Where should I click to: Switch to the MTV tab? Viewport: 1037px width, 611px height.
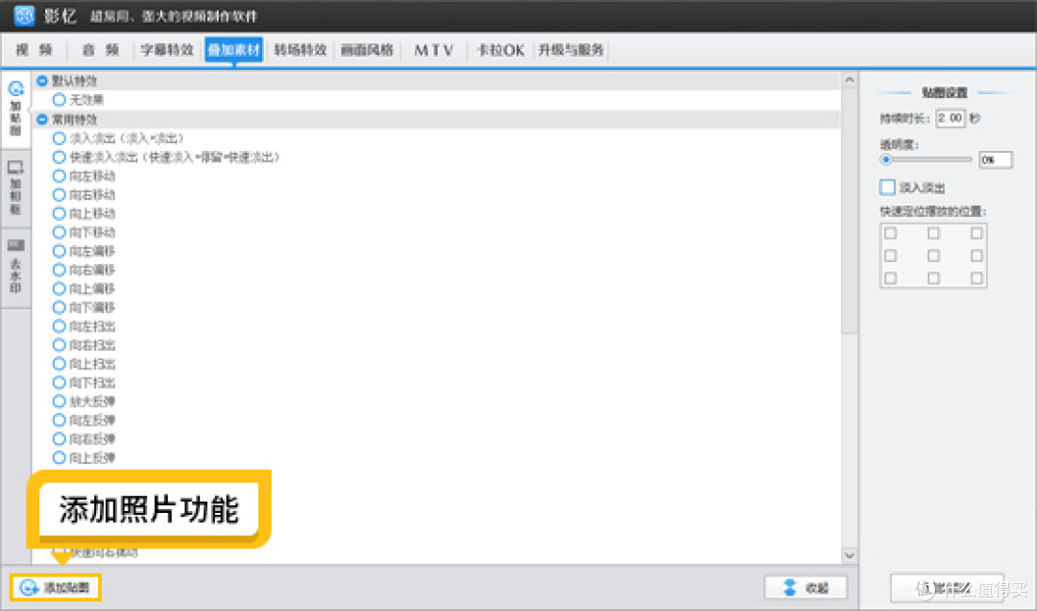pos(434,50)
